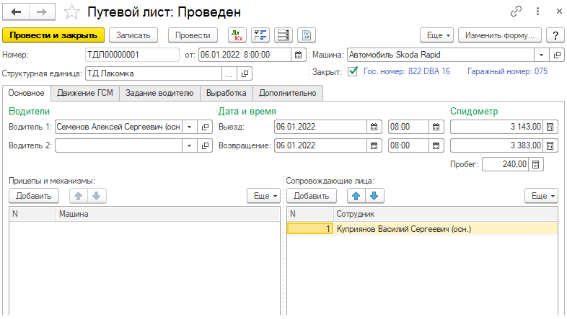Toggle the Закрыт checkbox
The image size is (567, 319).
pos(353,71)
